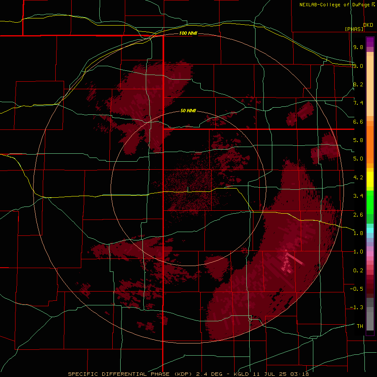Pick the bright green segment of the color bar
Screen dimensions: 377x377
370,202
